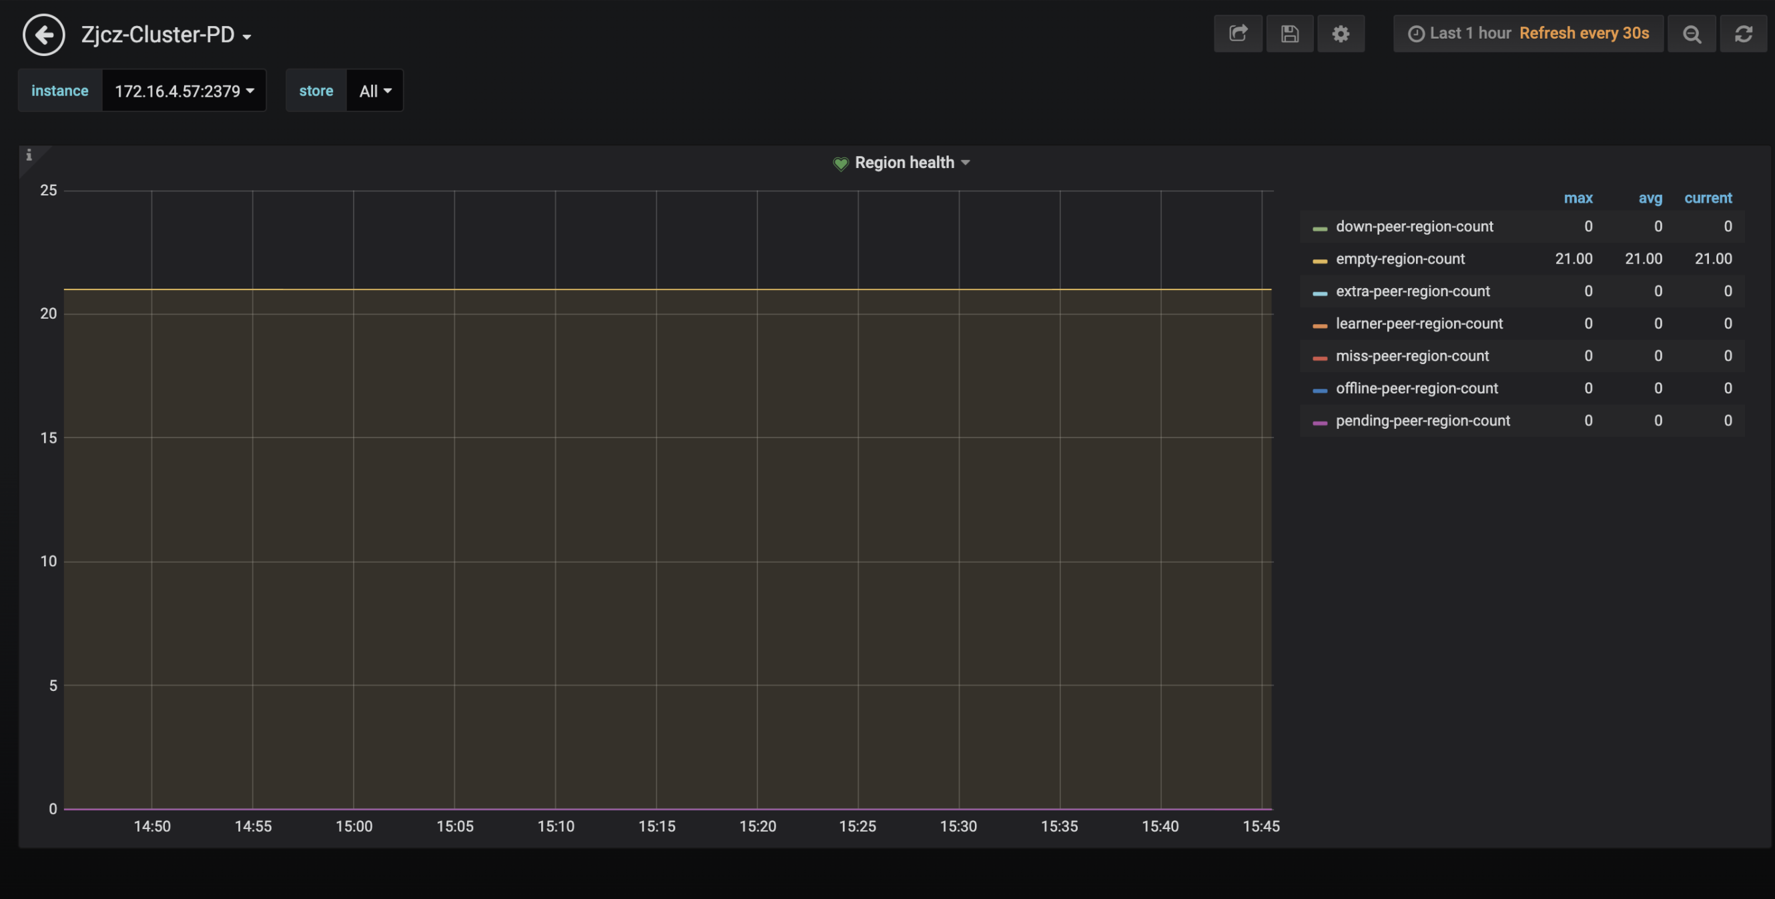Screen dimensions: 1775x899
Task: Open the Region health panel menu
Action: coord(912,163)
